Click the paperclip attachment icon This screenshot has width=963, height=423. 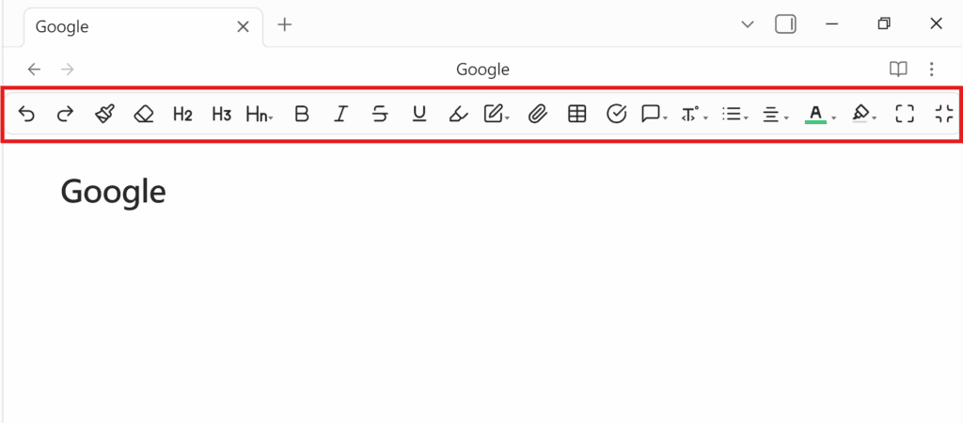tap(537, 115)
